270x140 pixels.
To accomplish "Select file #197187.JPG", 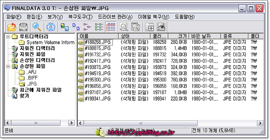I will 97,92.
